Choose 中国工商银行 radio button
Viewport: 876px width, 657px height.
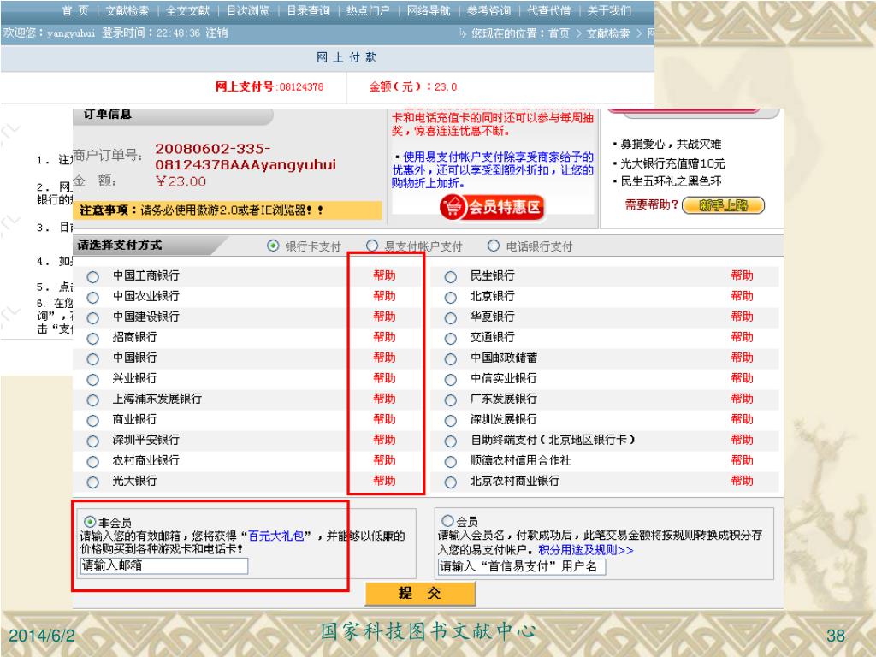[92, 276]
